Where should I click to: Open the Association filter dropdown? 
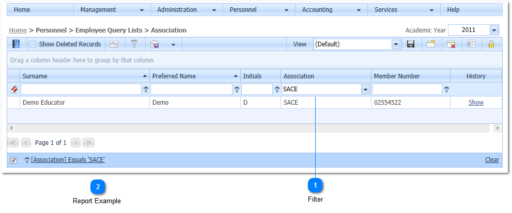pos(365,89)
